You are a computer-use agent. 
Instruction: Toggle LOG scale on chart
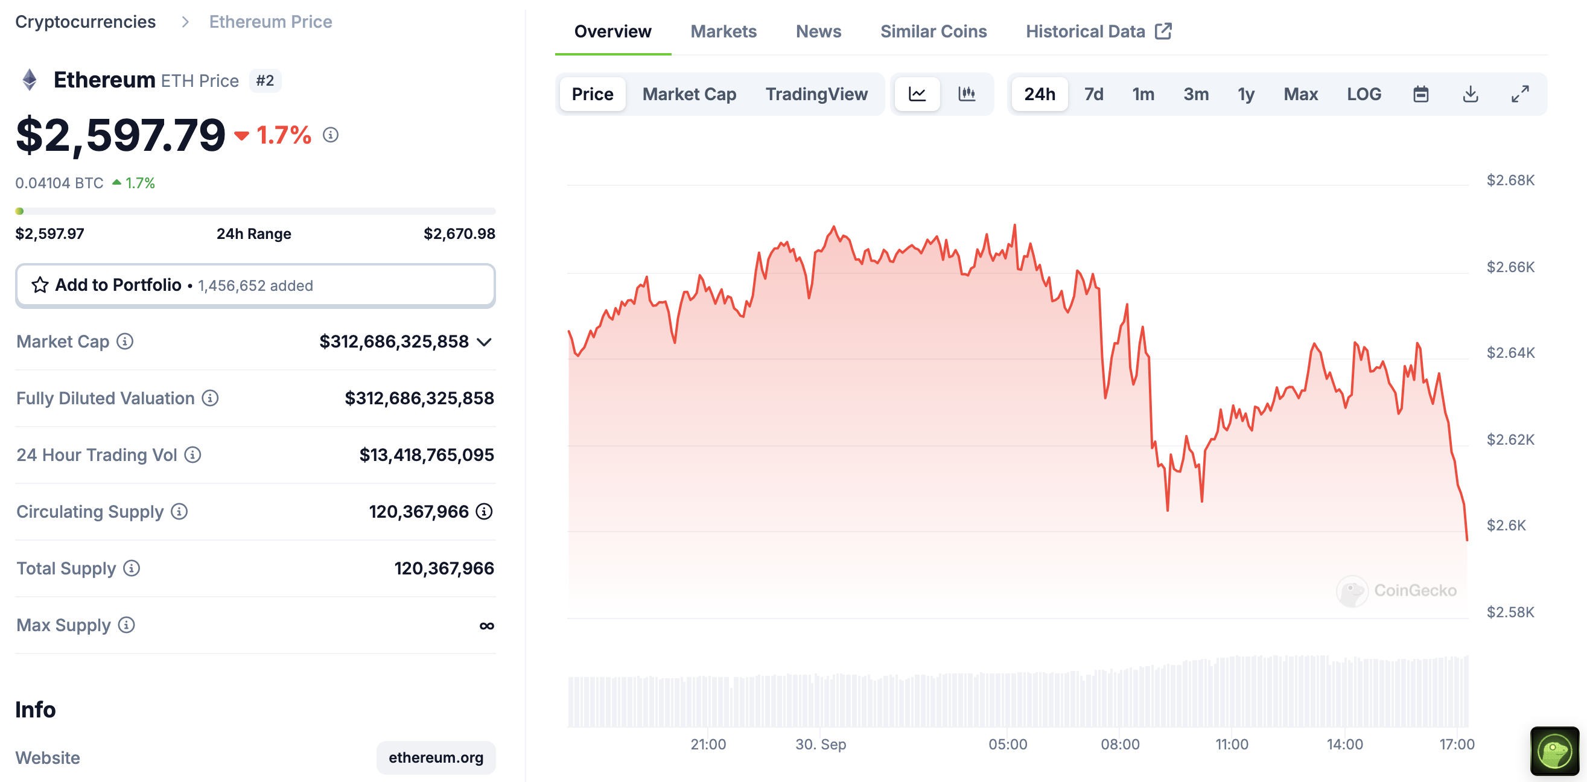[1363, 94]
